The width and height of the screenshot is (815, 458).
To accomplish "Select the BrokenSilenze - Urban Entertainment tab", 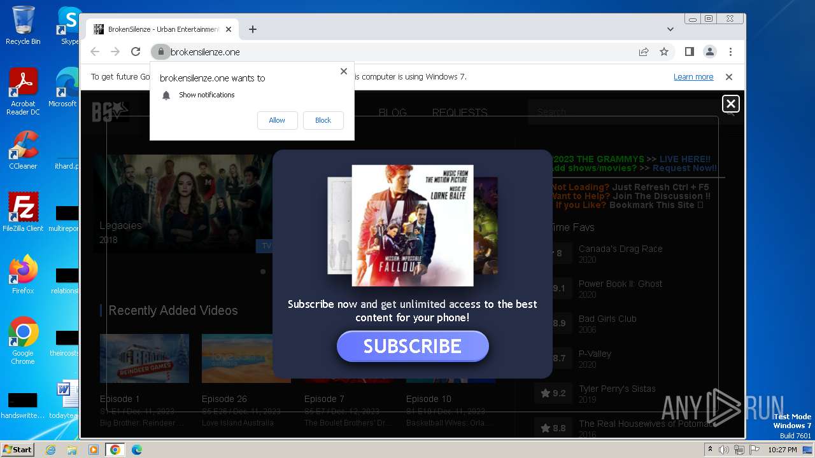I will [162, 29].
